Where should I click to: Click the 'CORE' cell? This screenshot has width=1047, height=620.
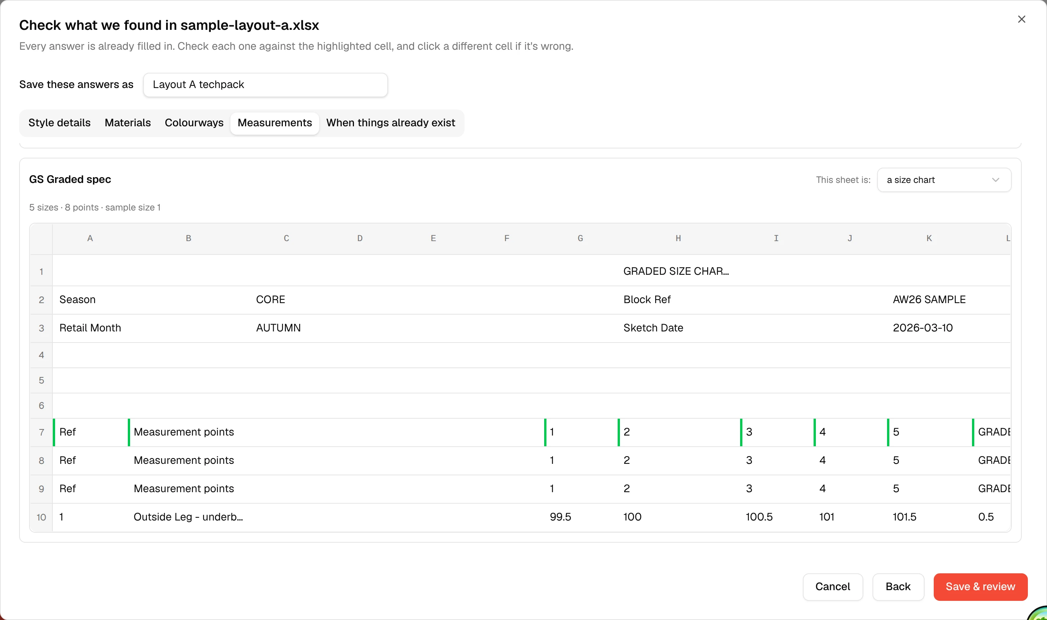click(x=287, y=300)
